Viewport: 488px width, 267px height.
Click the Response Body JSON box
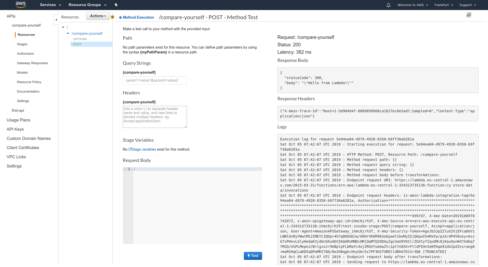coord(378,80)
